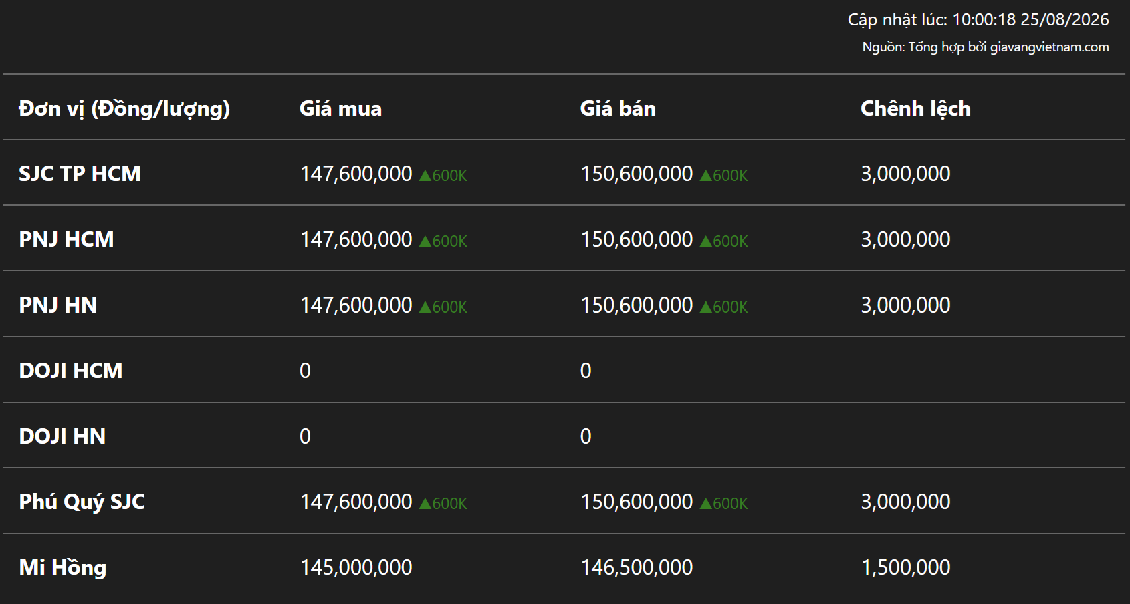Select Mi Hồng buy price 145,000,000

coord(356,567)
